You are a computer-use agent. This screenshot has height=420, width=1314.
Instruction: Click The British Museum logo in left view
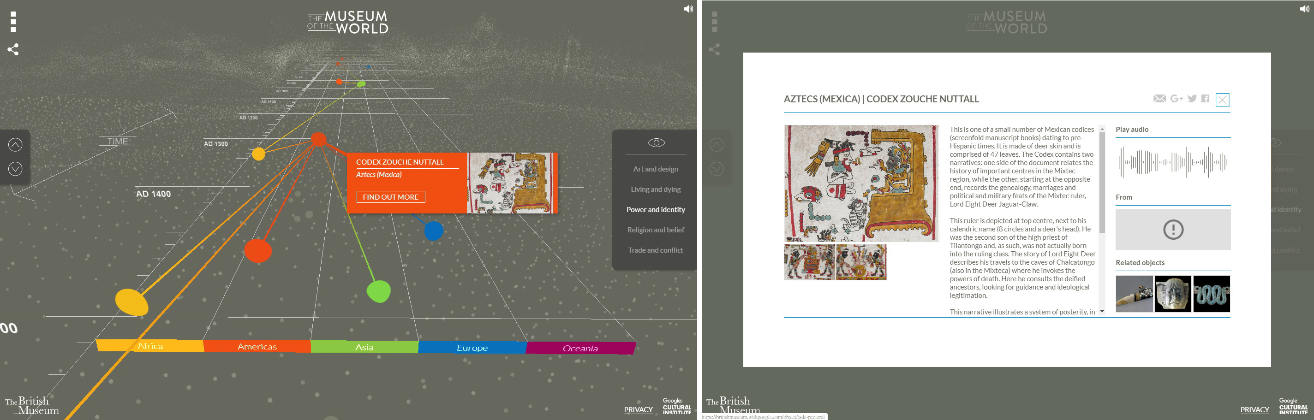click(x=32, y=406)
